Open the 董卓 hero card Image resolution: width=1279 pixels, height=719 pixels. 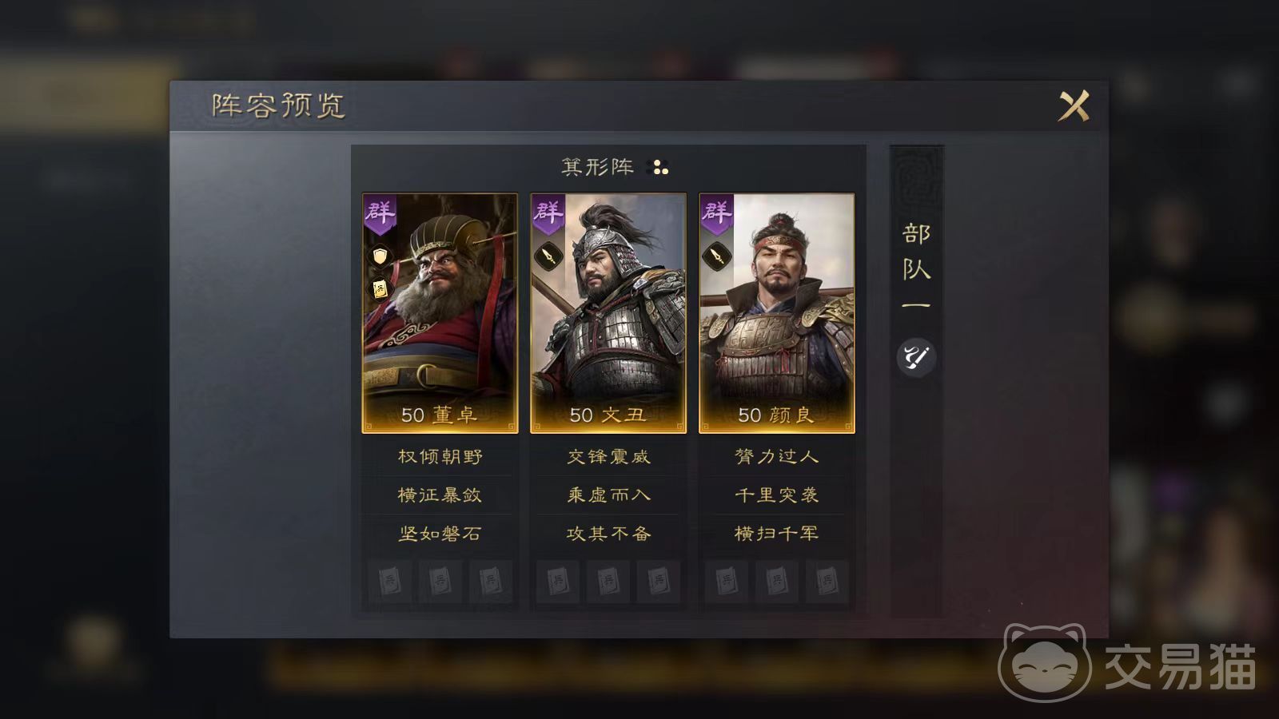pos(440,313)
